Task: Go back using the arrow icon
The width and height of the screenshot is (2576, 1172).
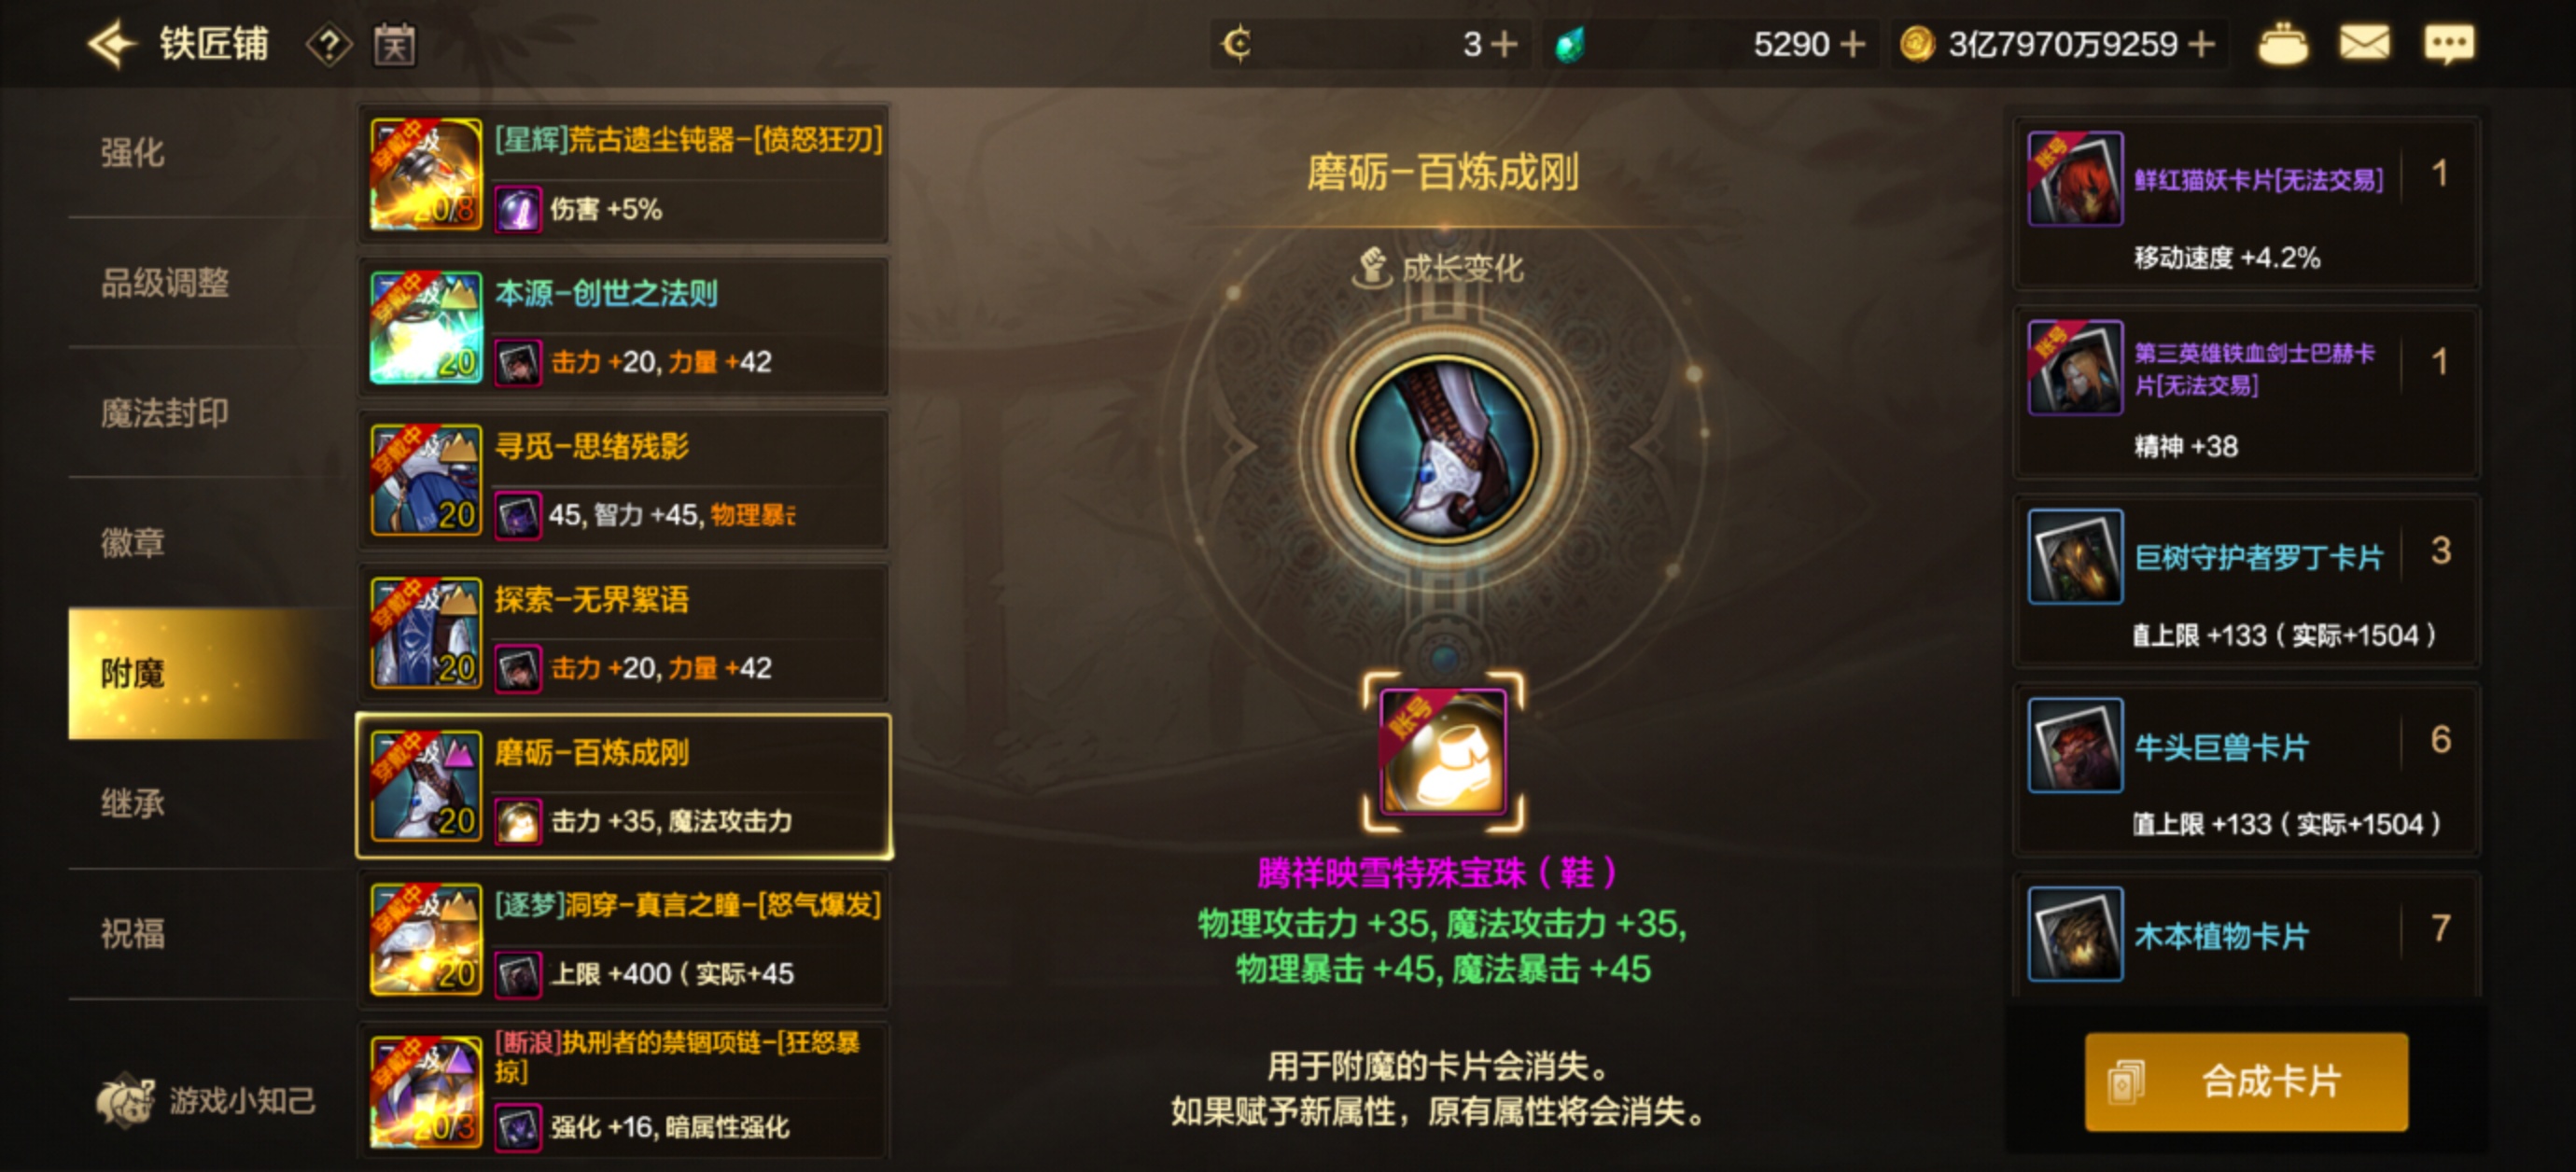Action: pyautogui.click(x=110, y=44)
